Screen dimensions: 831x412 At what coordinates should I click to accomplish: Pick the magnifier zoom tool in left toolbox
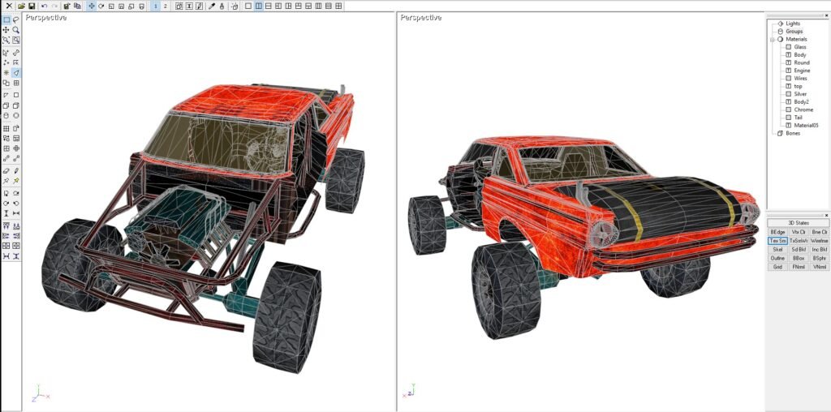tap(16, 30)
